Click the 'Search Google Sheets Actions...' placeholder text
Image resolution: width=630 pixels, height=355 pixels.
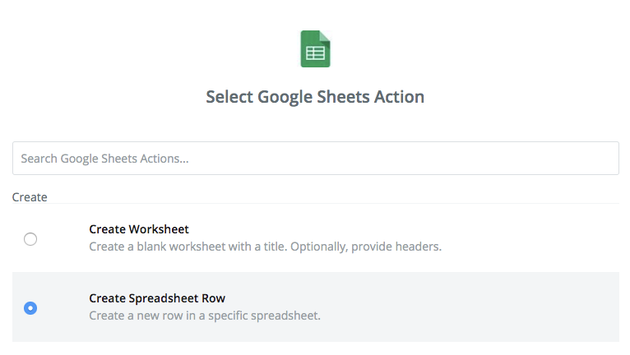[x=104, y=158]
